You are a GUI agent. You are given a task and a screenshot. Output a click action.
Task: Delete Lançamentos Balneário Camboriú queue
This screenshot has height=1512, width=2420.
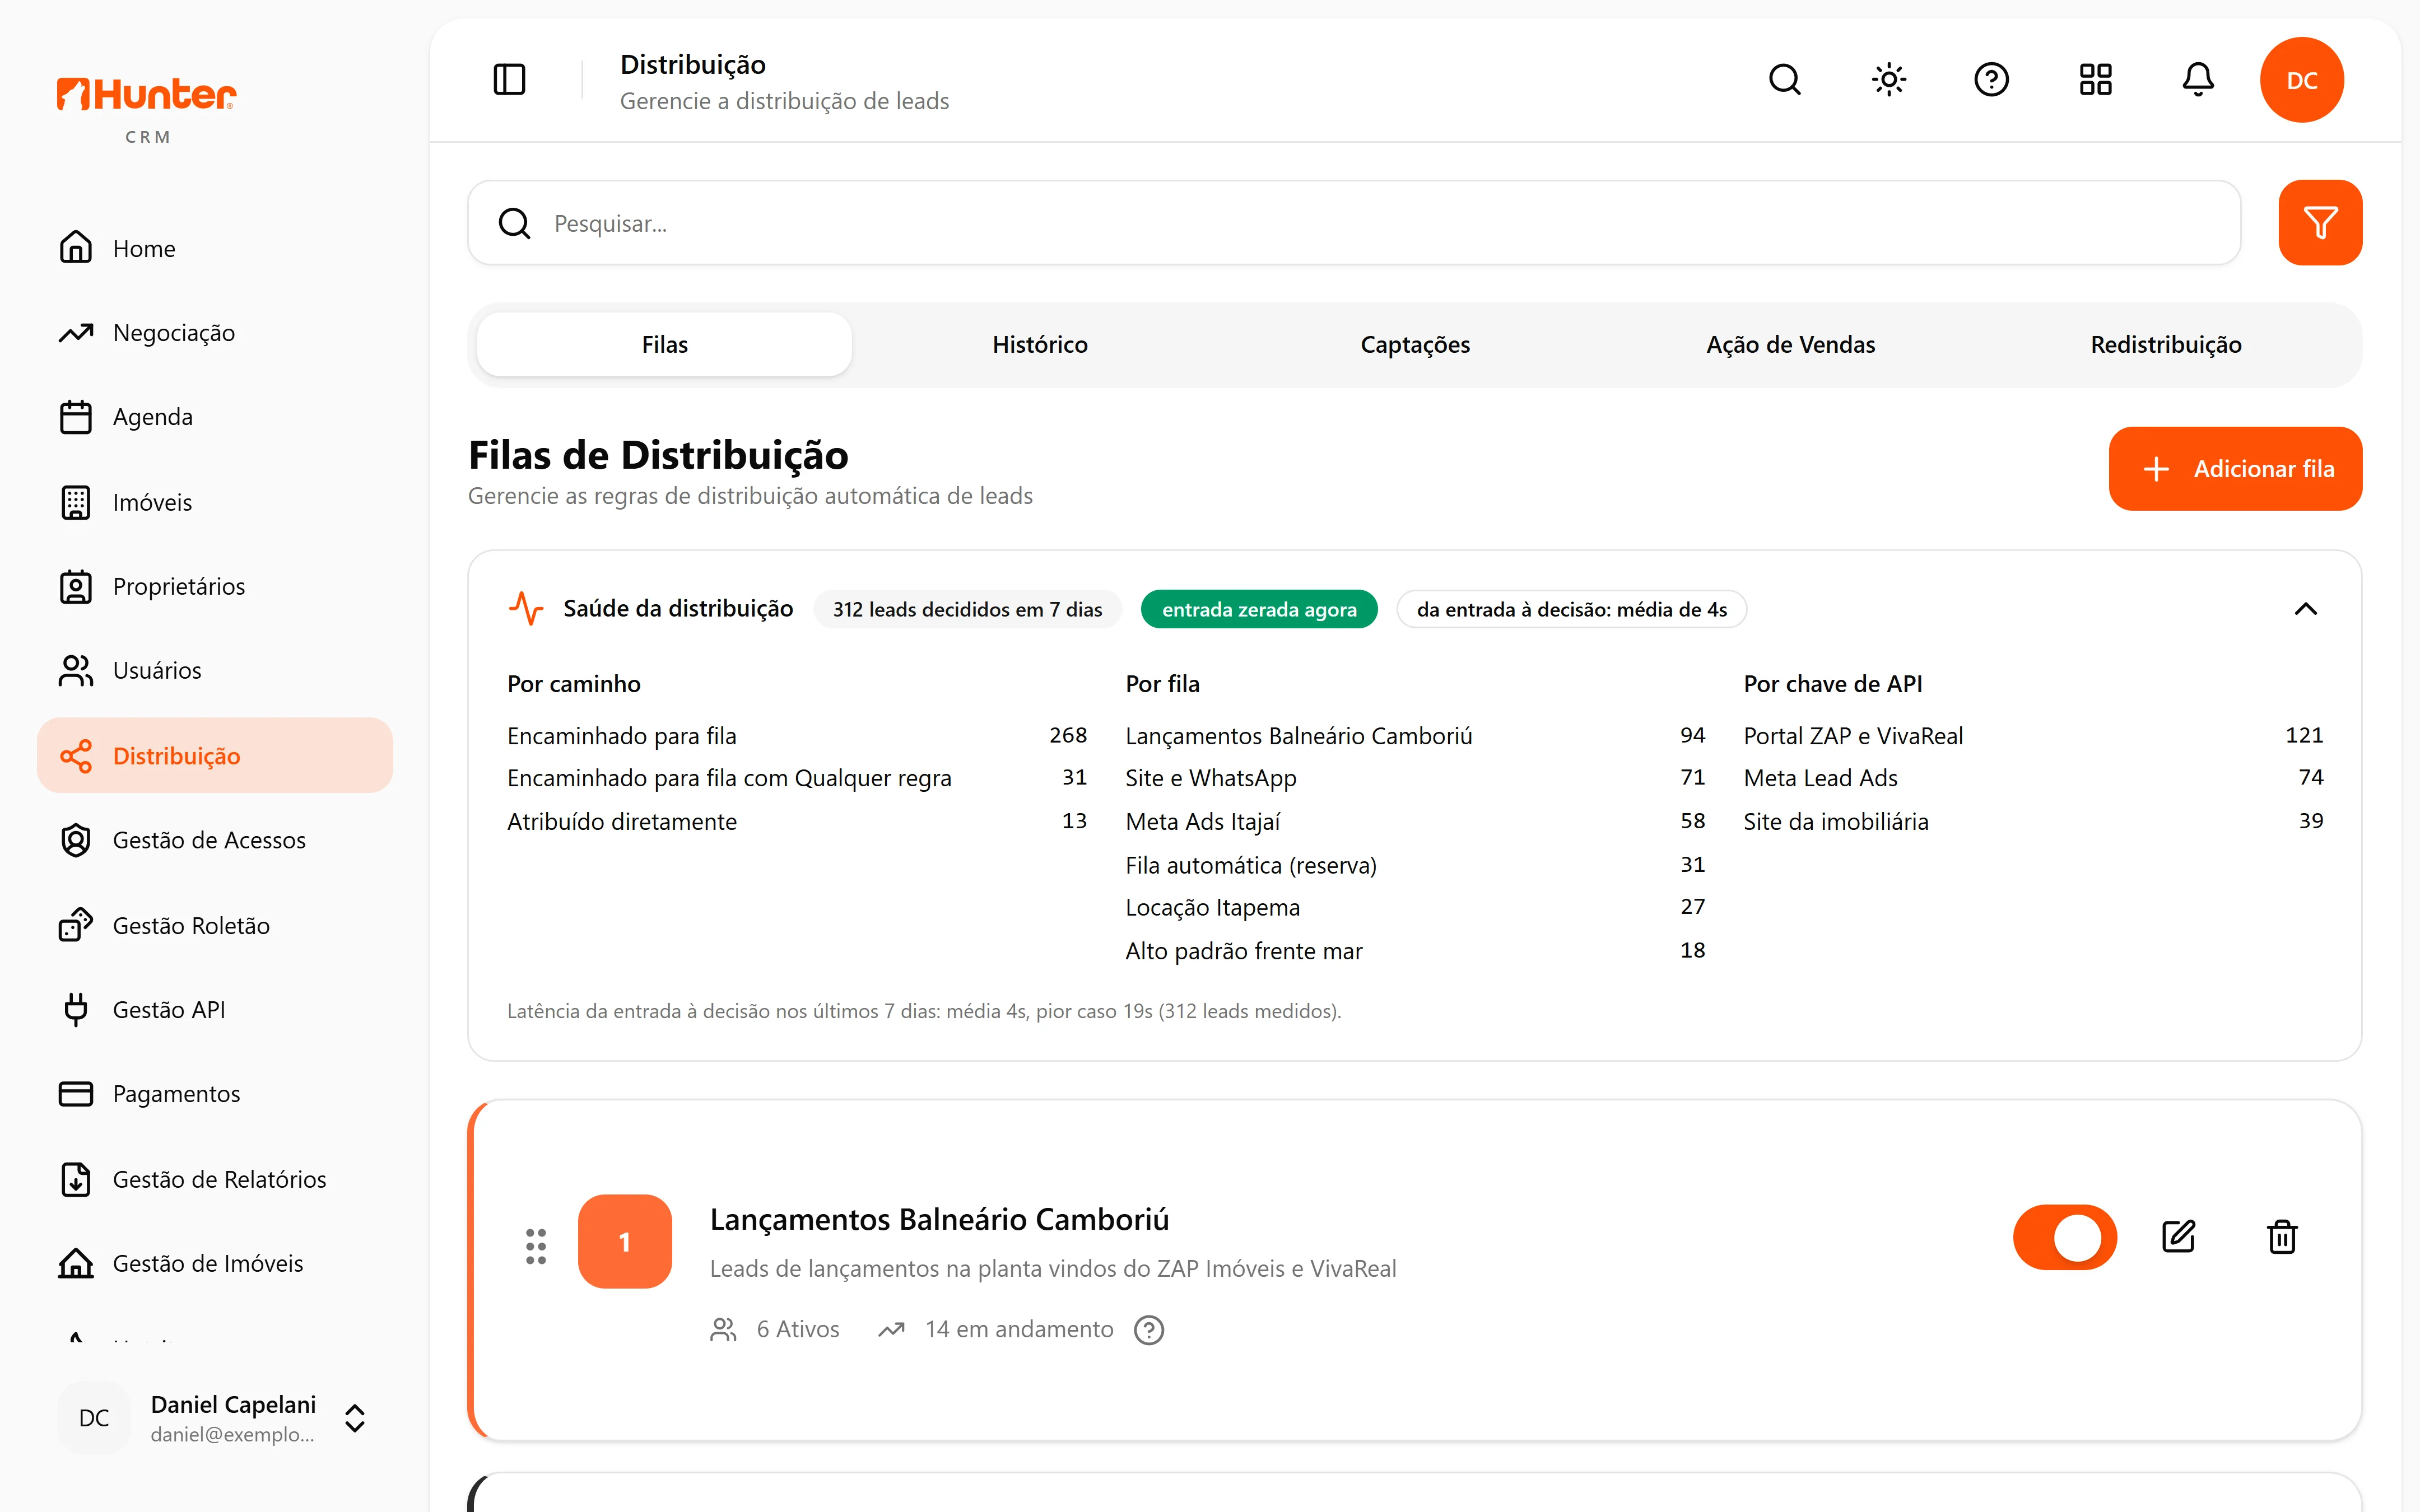pos(2282,1237)
